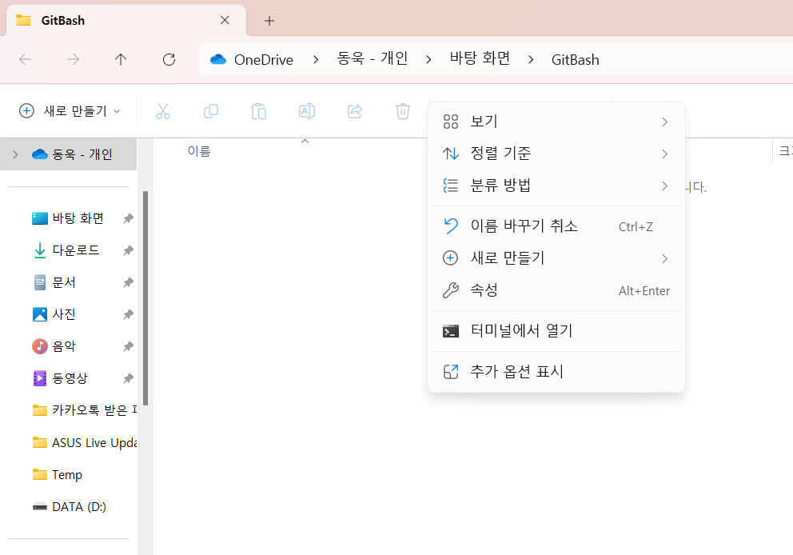Click the Cut scissors icon in toolbar
793x555 pixels.
(163, 111)
